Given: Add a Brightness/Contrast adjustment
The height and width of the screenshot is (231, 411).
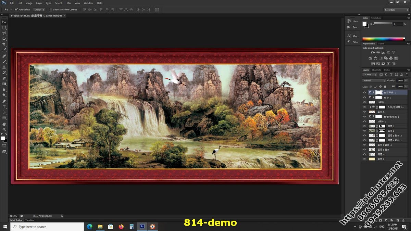Looking at the screenshot, I should [373, 52].
